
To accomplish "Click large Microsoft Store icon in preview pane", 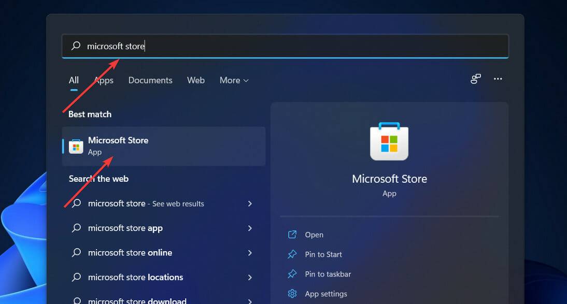I will click(389, 141).
